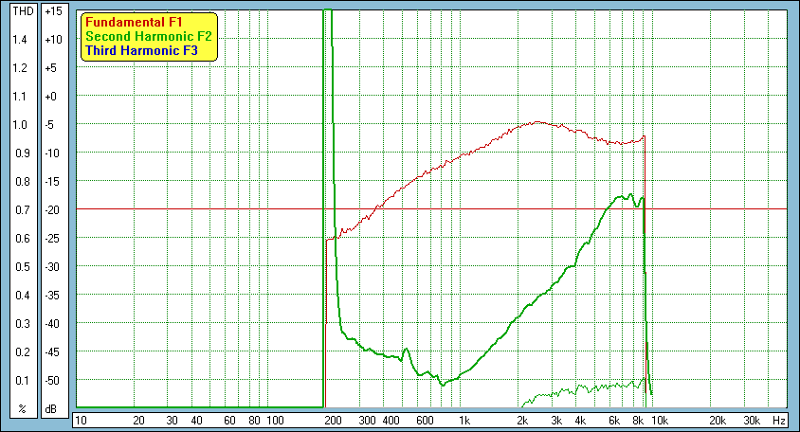Click the -50 dB scale label
The height and width of the screenshot is (432, 800).
coord(52,380)
